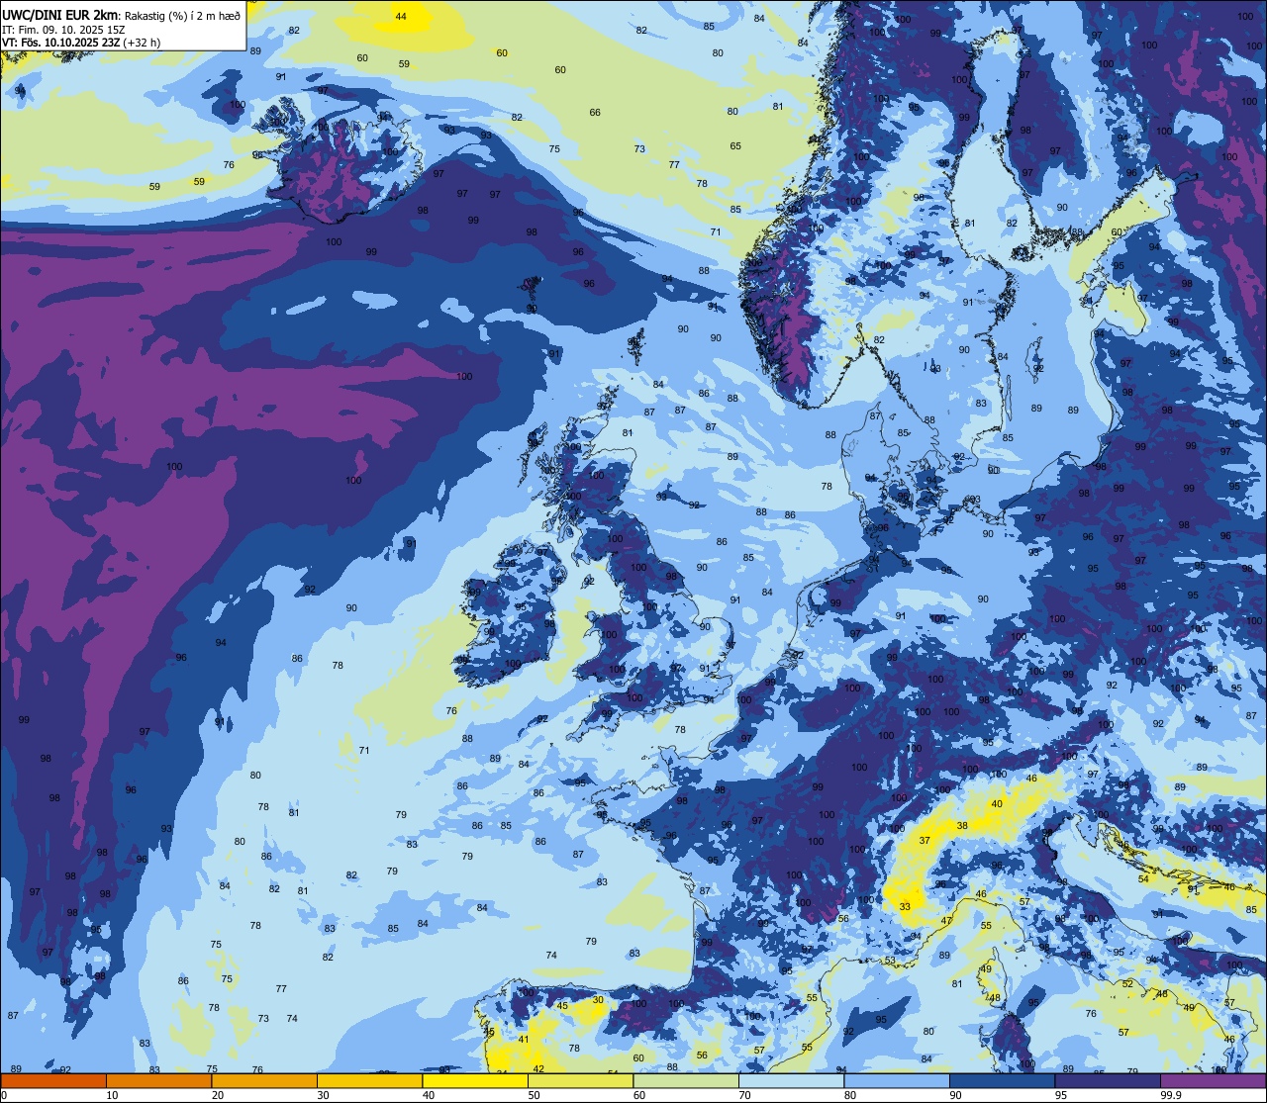Viewport: 1267px width, 1103px height.
Task: Click the humidity value '38' on the map
Action: [962, 825]
